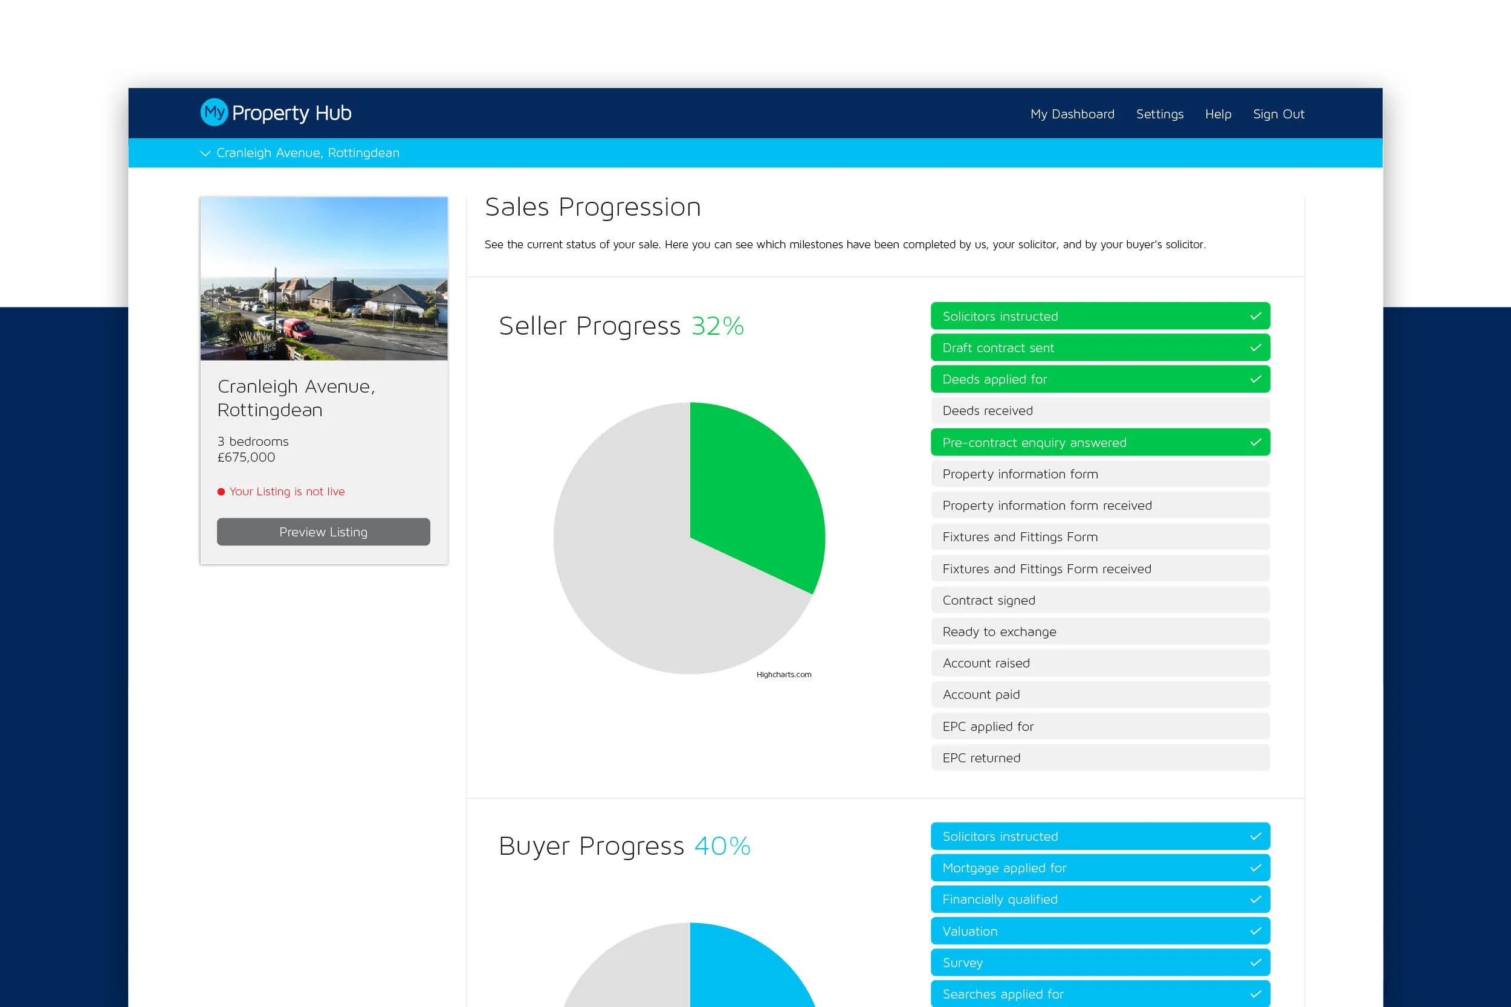Click 'Your Listing is not live' text
Screen dimensions: 1511x1007
[x=287, y=492]
